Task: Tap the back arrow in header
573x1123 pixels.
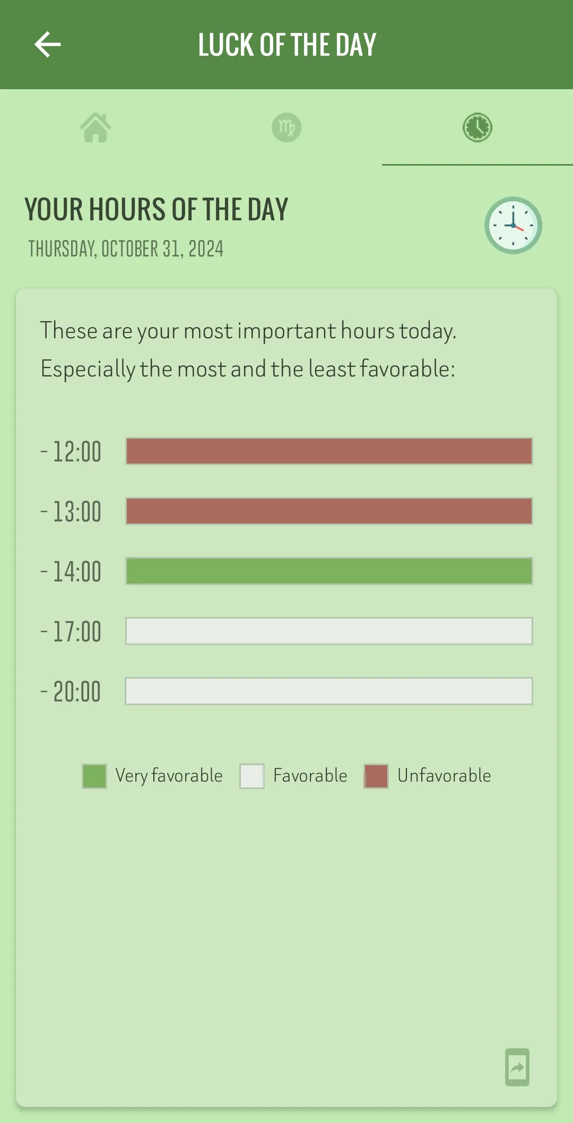Action: tap(48, 44)
